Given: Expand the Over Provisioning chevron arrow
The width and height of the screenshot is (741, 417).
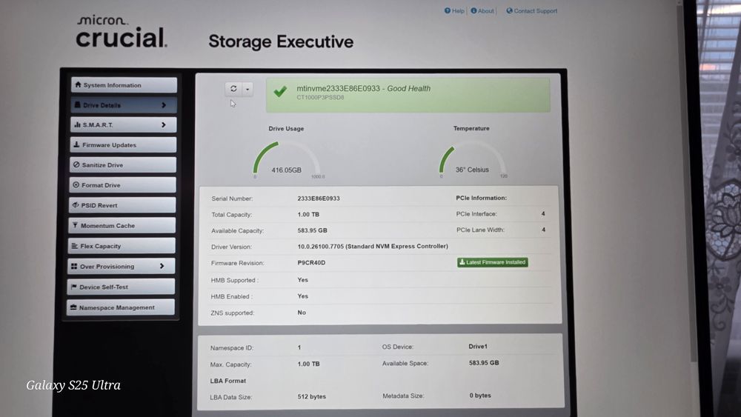Looking at the screenshot, I should [x=162, y=266].
